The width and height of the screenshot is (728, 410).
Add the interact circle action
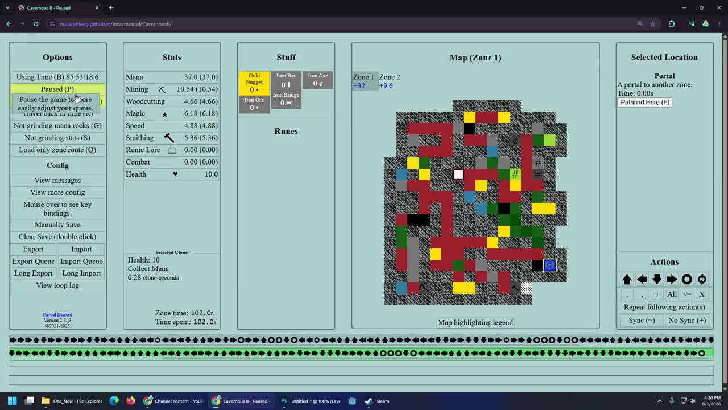pyautogui.click(x=687, y=280)
